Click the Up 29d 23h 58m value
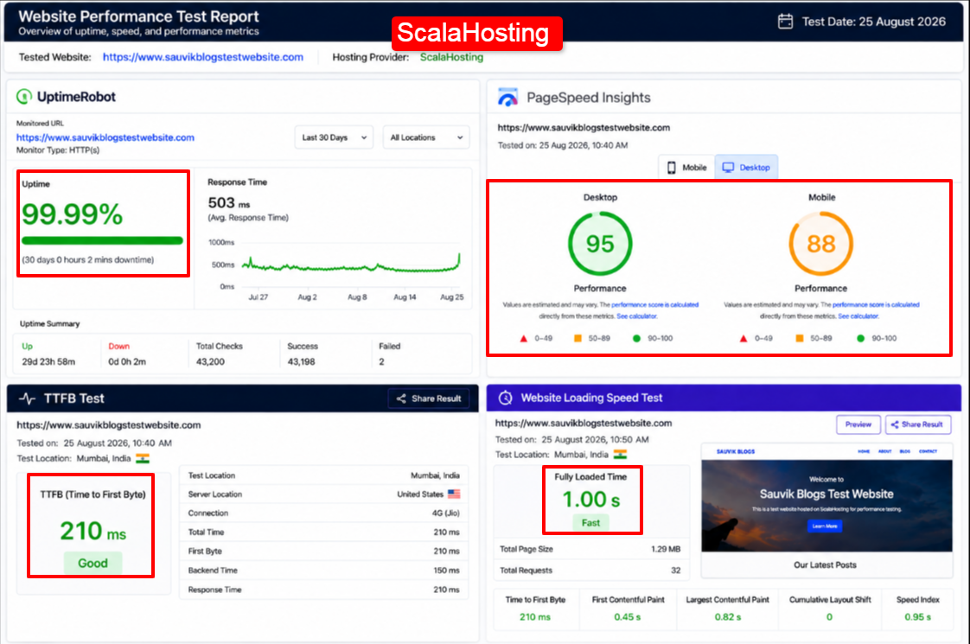The height and width of the screenshot is (644, 970). point(49,362)
